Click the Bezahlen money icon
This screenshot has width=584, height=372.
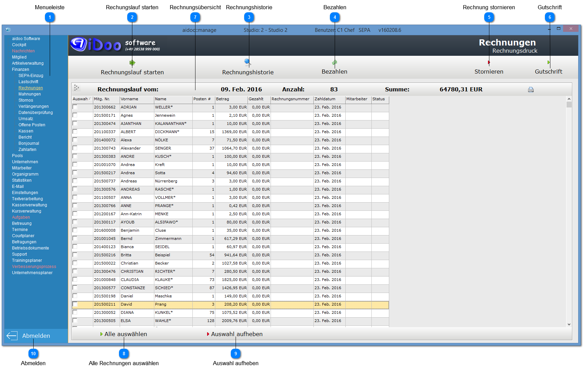[x=335, y=62]
